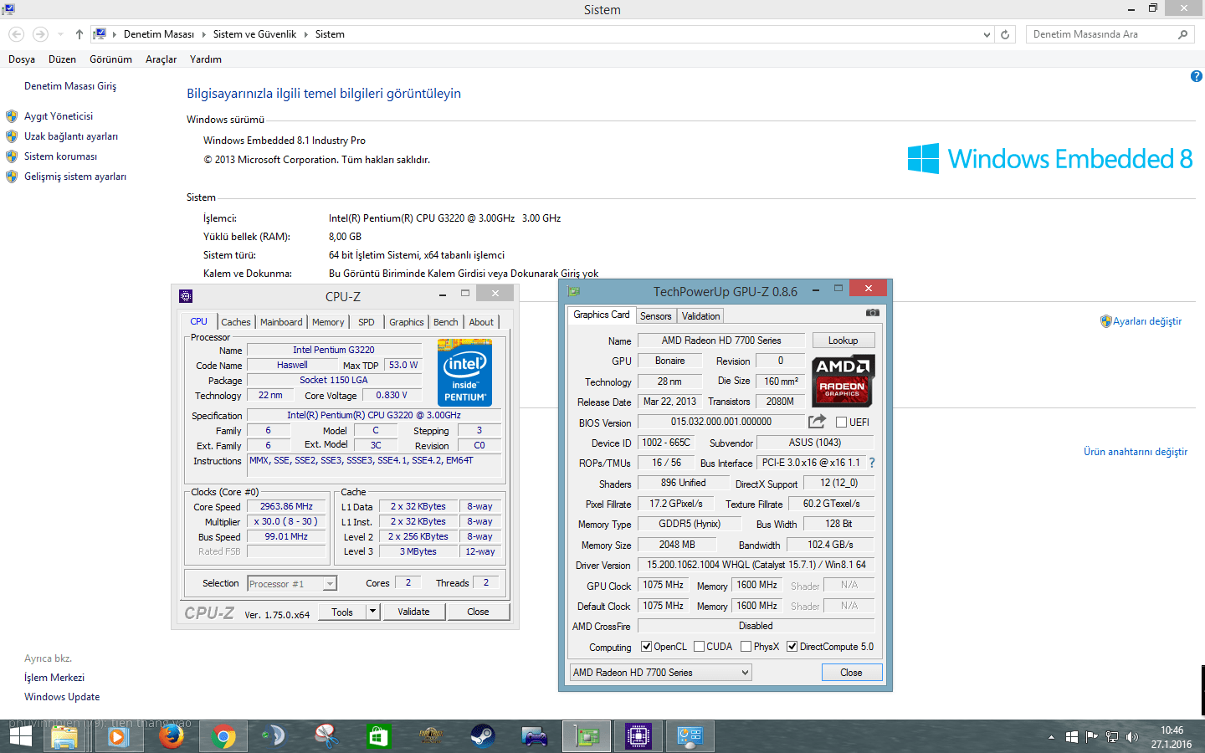Viewport: 1205px width, 753px height.
Task: Click the GPU-Z Name field value
Action: click(721, 341)
